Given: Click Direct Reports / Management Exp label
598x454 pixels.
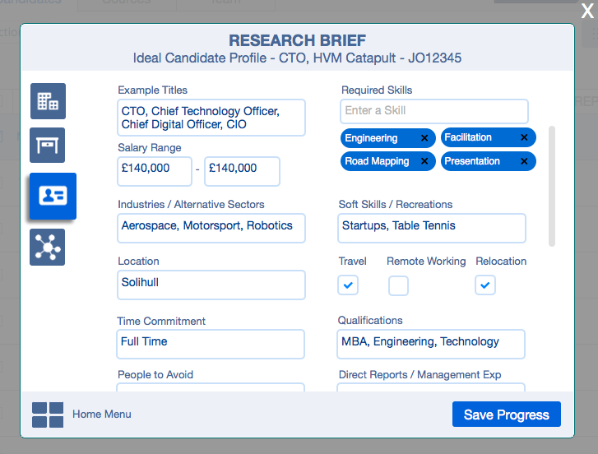Looking at the screenshot, I should pyautogui.click(x=420, y=375).
